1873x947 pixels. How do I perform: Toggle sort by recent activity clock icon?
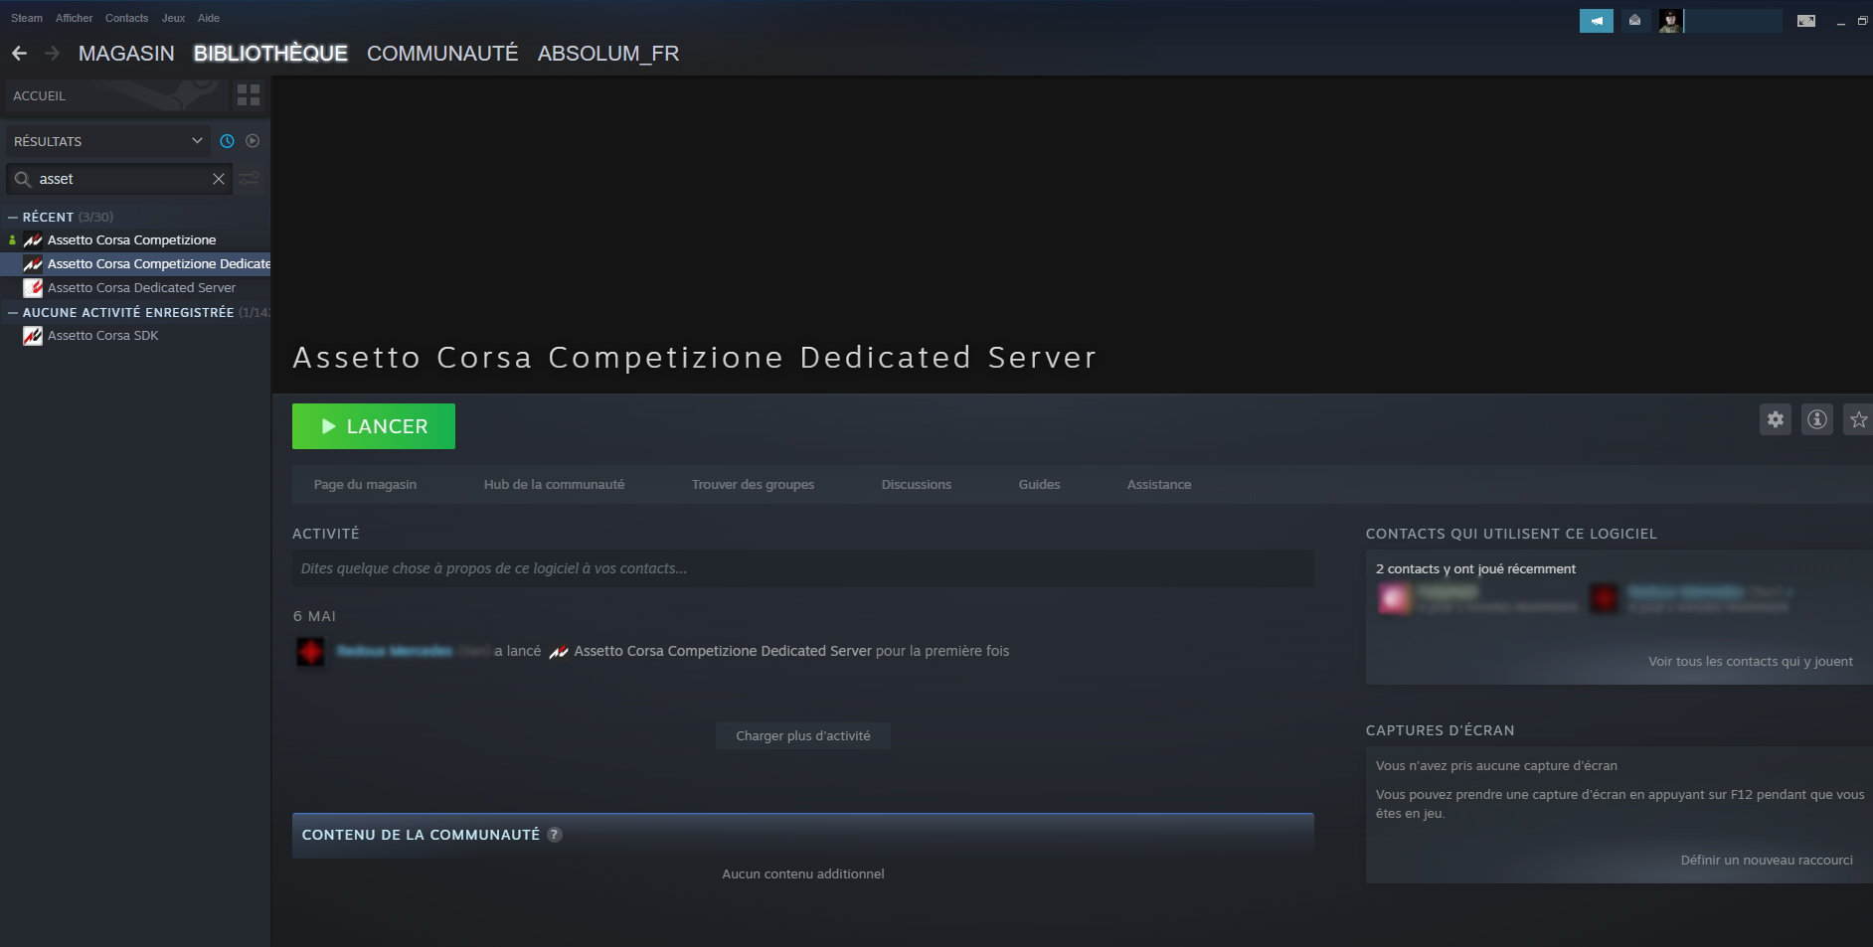coord(227,141)
